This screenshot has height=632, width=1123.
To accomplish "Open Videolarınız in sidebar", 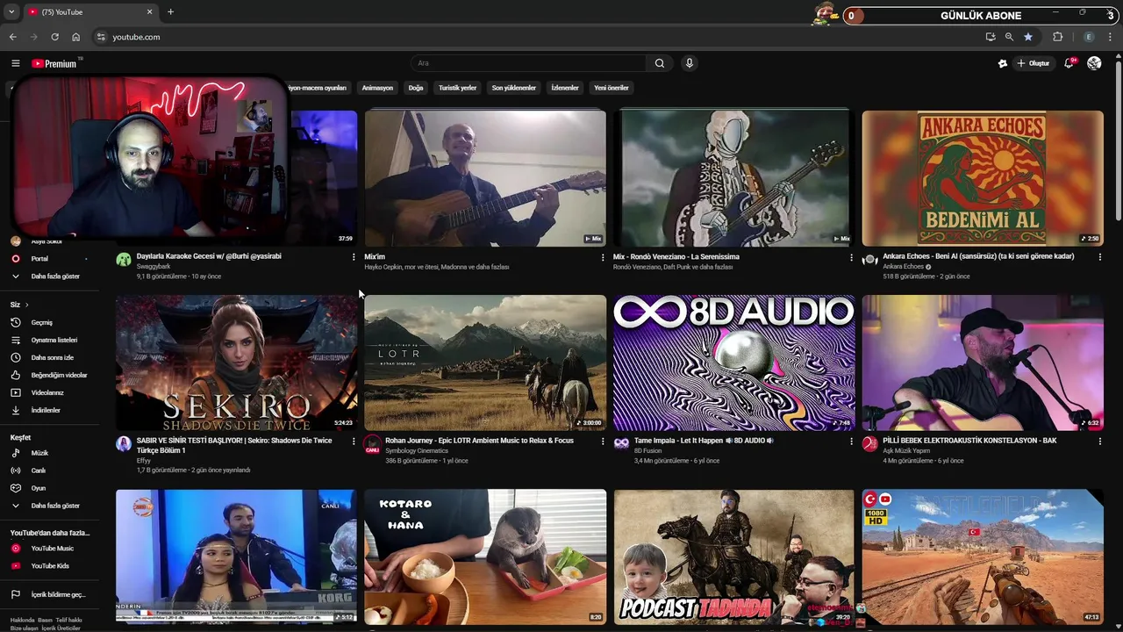I will 49,392.
